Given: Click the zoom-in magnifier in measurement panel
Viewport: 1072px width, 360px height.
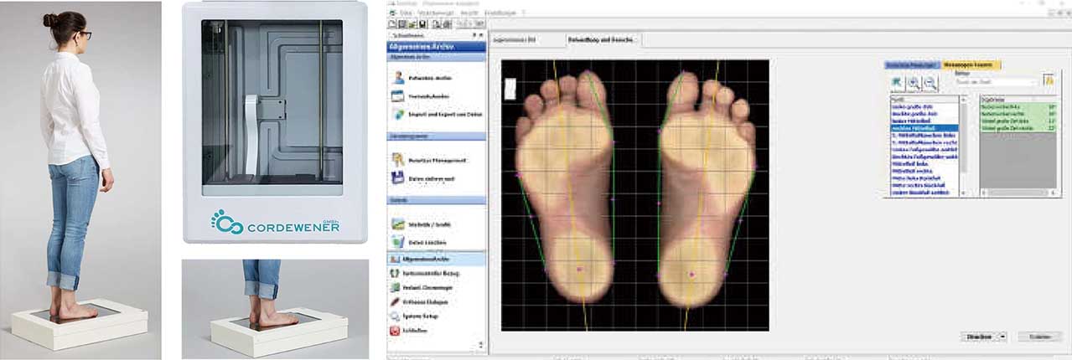Looking at the screenshot, I should pyautogui.click(x=914, y=83).
